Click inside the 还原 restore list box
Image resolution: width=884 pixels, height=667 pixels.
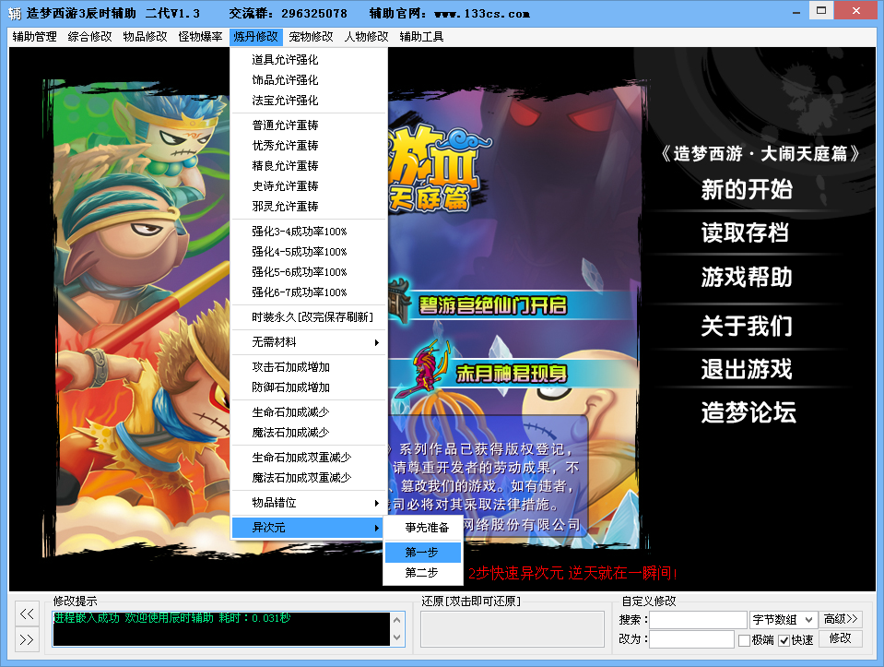click(512, 628)
